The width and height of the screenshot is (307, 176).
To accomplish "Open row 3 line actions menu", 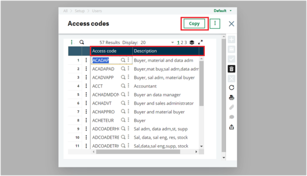I will click(86, 77).
